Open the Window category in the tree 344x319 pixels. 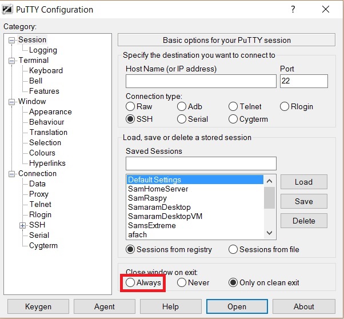[x=32, y=101]
